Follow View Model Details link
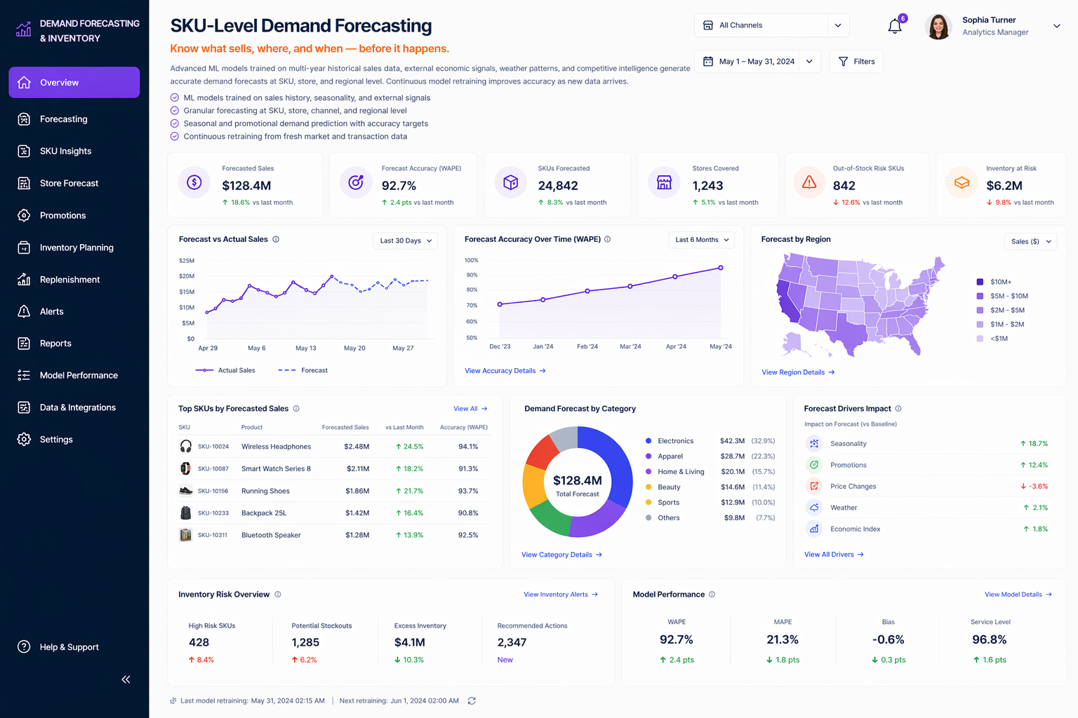 click(x=1018, y=595)
